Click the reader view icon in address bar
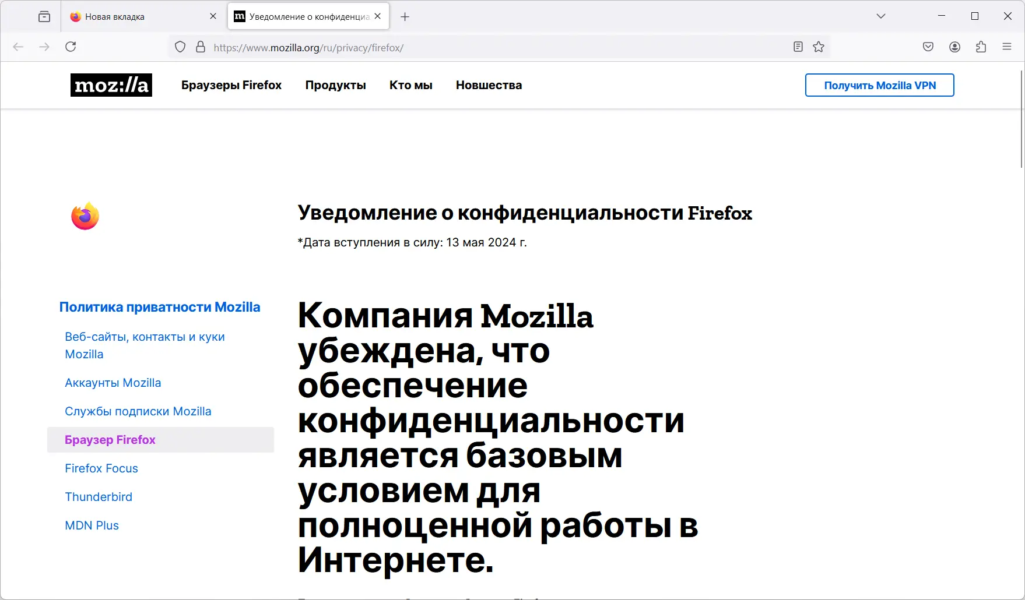This screenshot has height=600, width=1025. [x=798, y=47]
